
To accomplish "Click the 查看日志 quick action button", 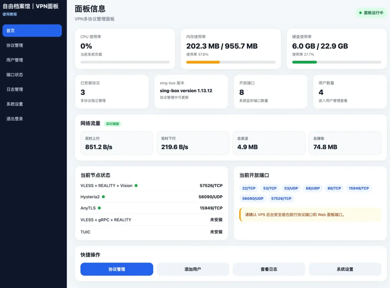I will [x=269, y=269].
